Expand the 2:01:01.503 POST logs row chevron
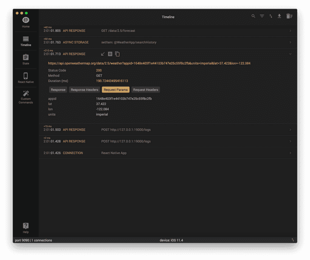 click(290, 130)
